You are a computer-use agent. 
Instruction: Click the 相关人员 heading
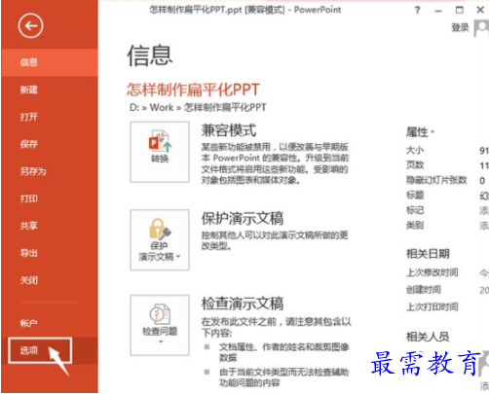(x=428, y=337)
